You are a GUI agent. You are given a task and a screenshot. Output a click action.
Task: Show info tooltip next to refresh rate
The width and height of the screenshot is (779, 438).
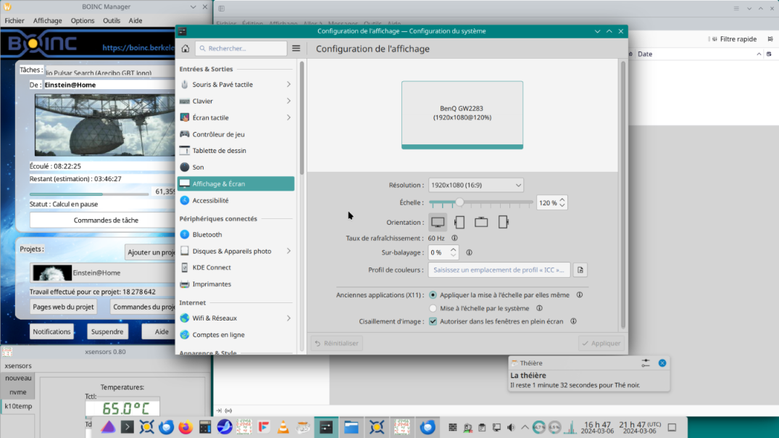point(454,238)
